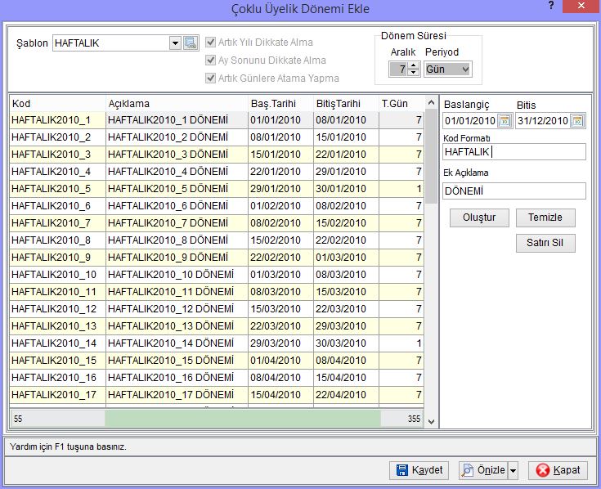Viewport: 601px width, 489px height.
Task: Select the HAFTALIK2010_9 Kod cell
Action: pos(57,257)
